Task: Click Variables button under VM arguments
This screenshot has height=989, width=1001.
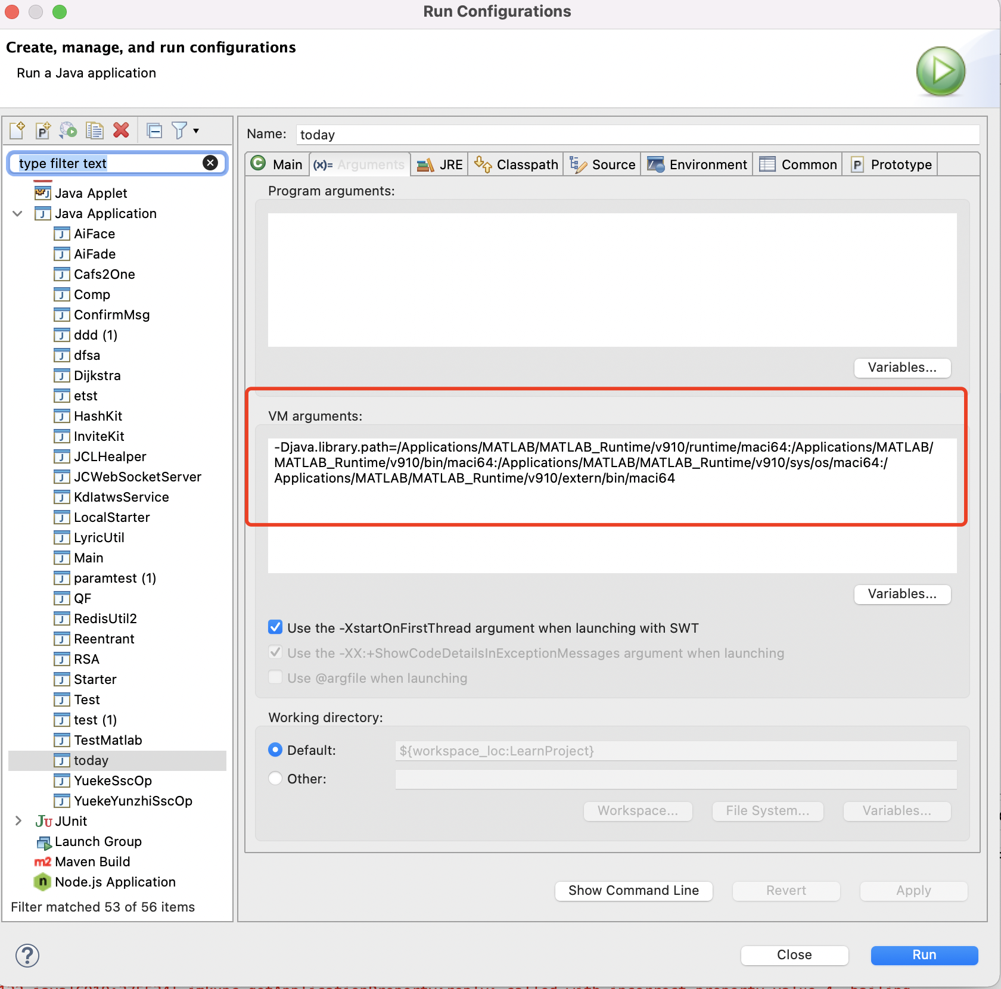Action: coord(902,594)
